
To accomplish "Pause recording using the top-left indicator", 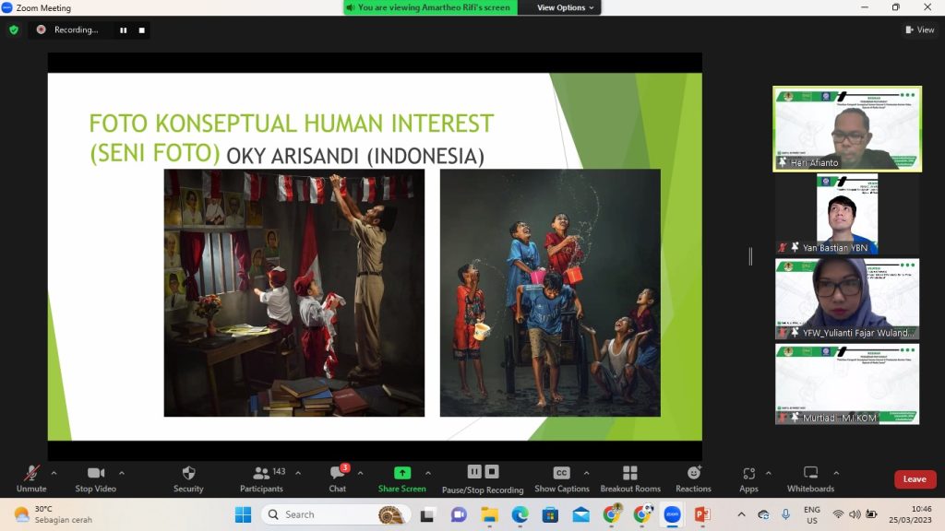I will click(124, 30).
